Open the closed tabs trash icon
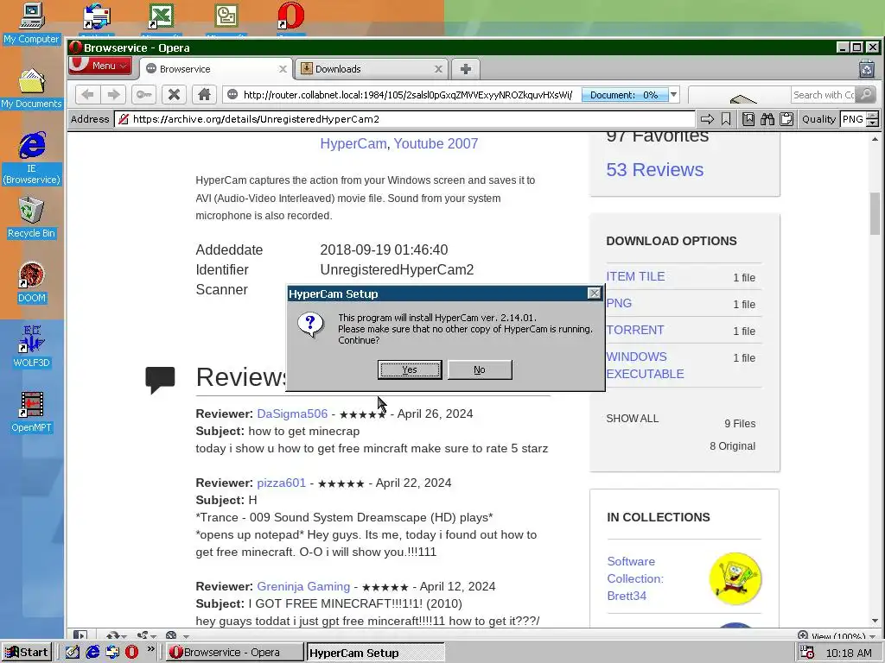The height and width of the screenshot is (663, 885). tap(867, 69)
